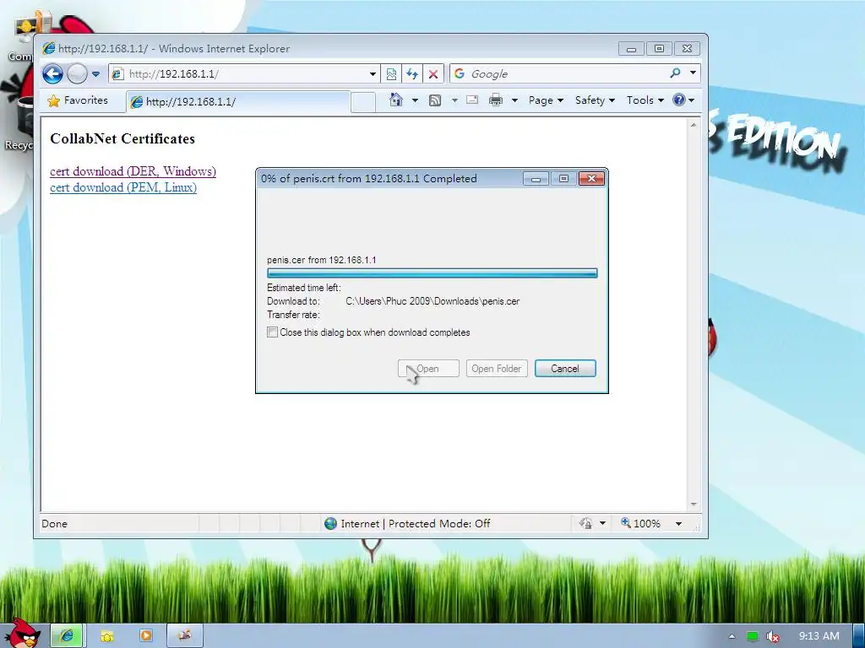The width and height of the screenshot is (865, 648).
Task: Click the Read Mail envelope icon
Action: coord(472,100)
